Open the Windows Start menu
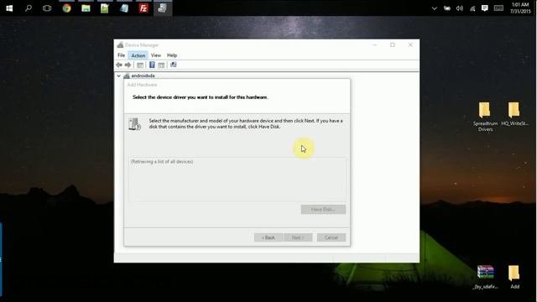The image size is (537, 302). tap(9, 8)
